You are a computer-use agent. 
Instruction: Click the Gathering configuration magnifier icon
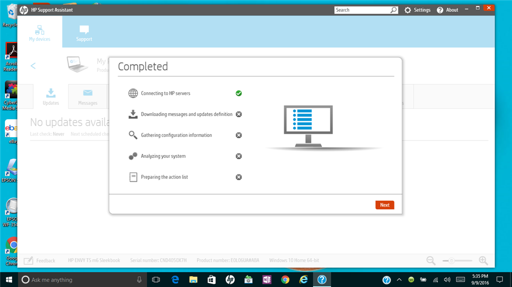(x=133, y=135)
